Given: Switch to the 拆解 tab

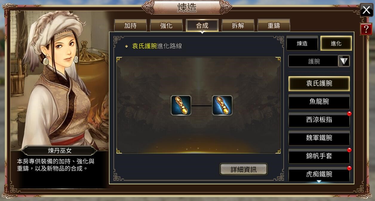Looking at the screenshot, I should click(238, 26).
